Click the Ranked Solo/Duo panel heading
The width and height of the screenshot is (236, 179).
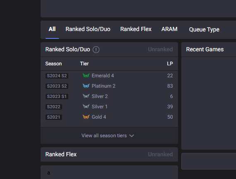(x=68, y=50)
